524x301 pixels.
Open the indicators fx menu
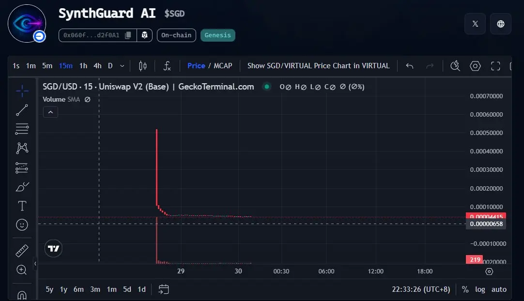tap(167, 66)
